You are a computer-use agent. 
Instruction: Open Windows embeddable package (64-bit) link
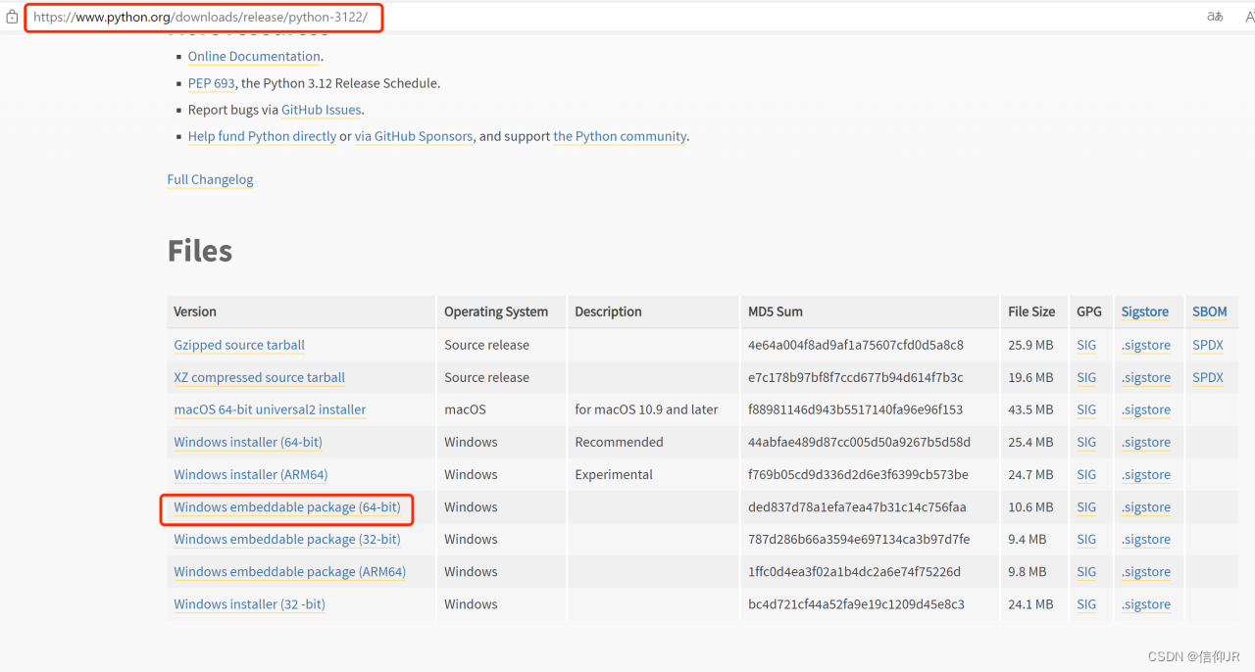pos(286,506)
